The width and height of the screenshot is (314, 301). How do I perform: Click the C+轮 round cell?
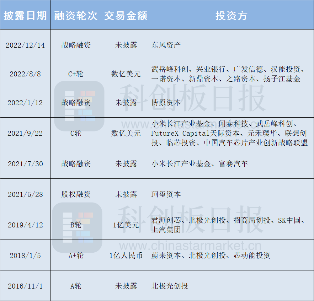(x=76, y=74)
